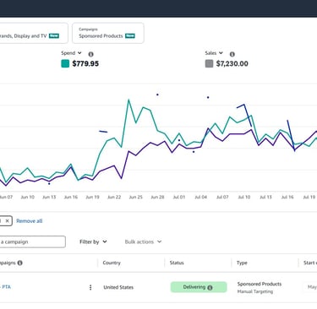The height and width of the screenshot is (309, 317).
Task: Click teal Spend color swatch
Action: pos(65,63)
